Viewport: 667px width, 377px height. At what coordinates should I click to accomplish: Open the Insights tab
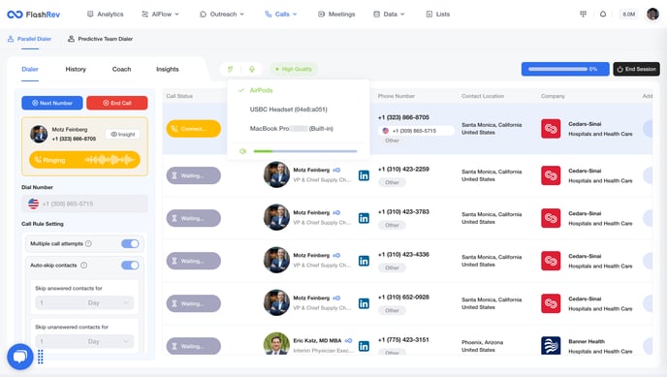167,69
